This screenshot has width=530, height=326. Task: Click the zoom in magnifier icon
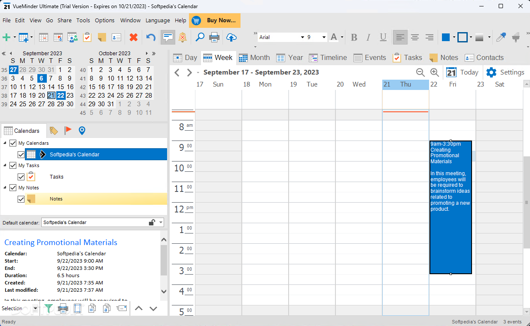point(435,72)
